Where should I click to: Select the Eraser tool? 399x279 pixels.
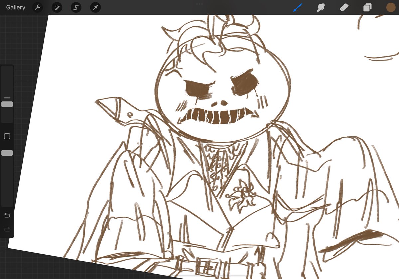coord(344,7)
